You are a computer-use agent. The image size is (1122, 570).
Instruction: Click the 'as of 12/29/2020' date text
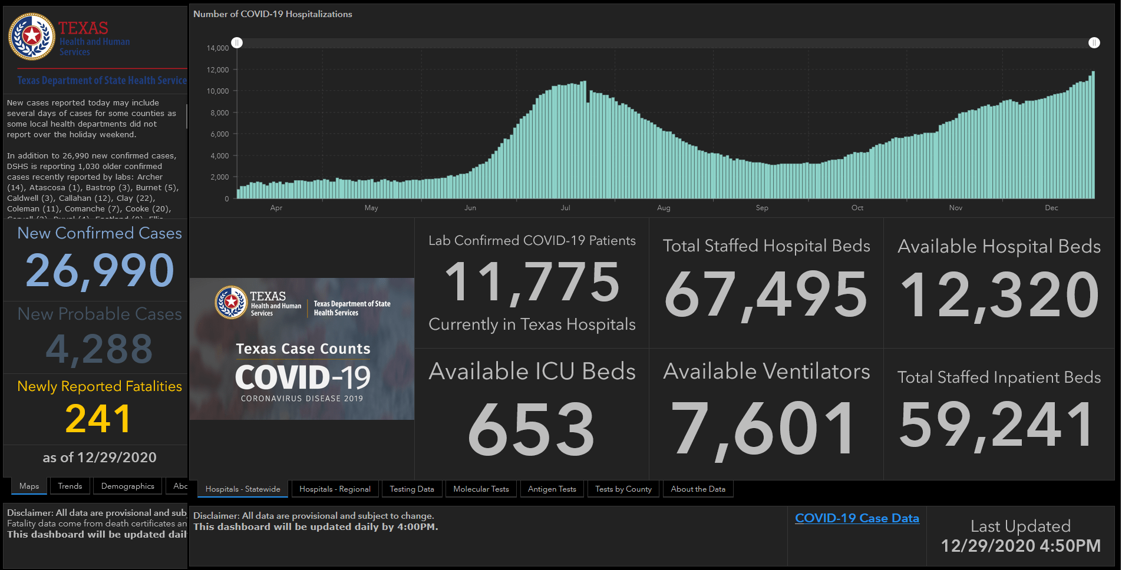click(x=100, y=458)
